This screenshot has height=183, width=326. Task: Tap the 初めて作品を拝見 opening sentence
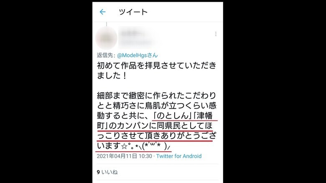[157, 71]
